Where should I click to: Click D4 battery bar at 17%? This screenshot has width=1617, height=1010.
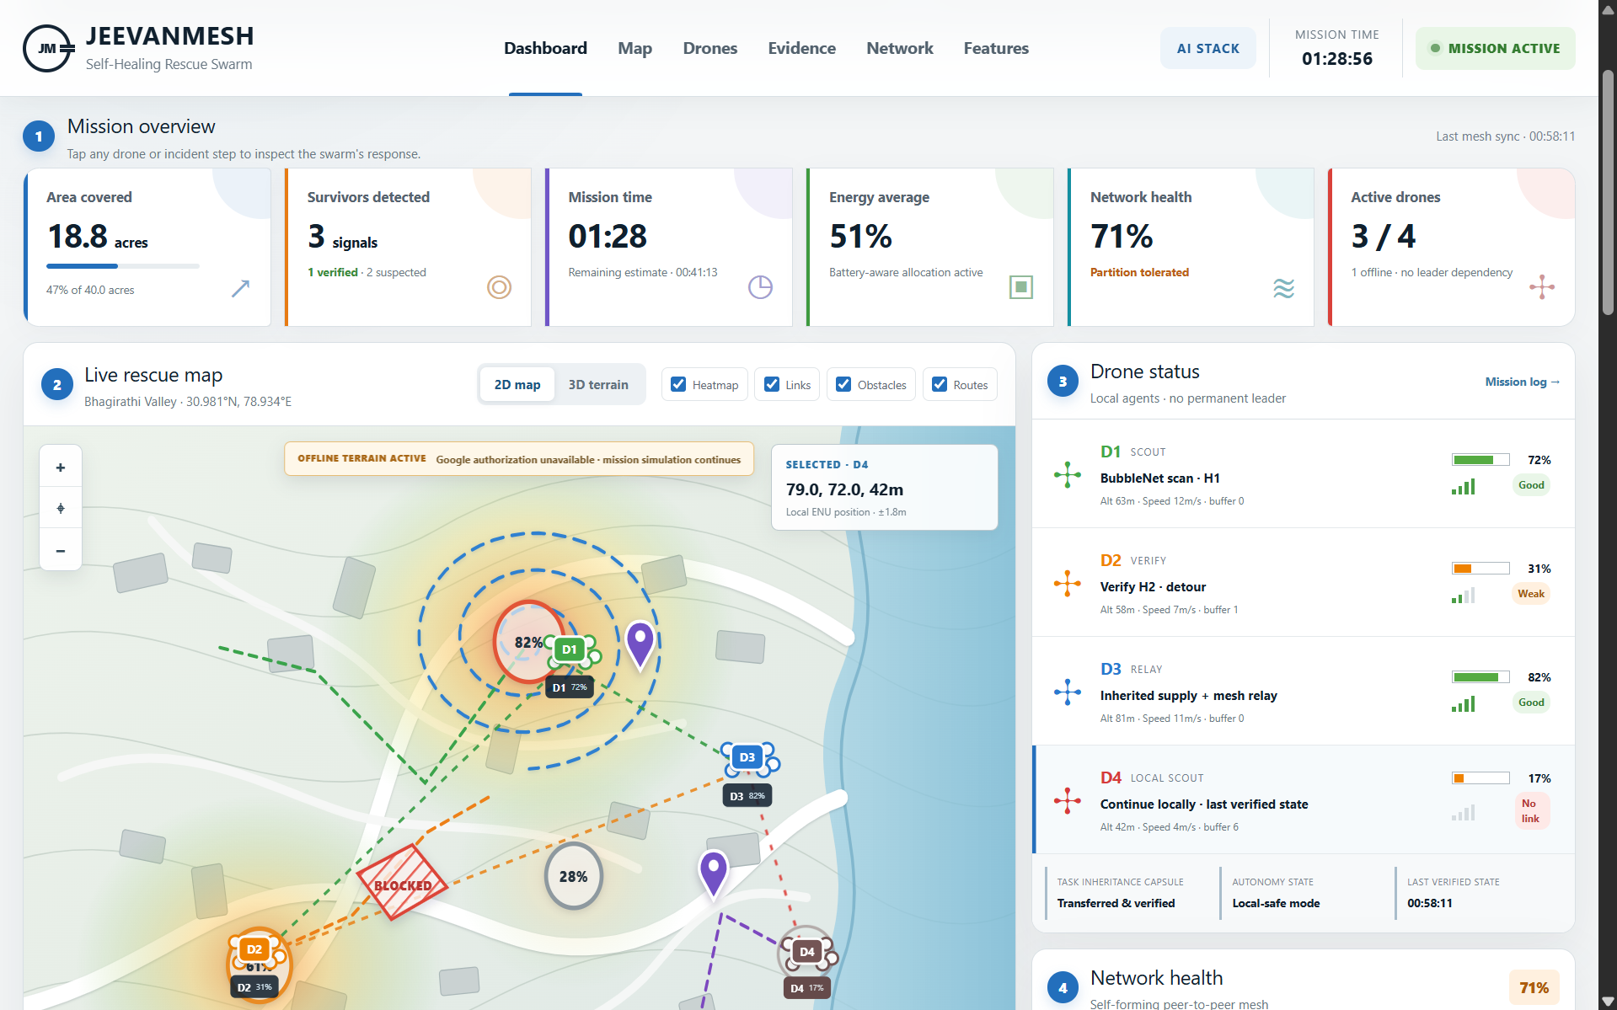[x=1480, y=778]
